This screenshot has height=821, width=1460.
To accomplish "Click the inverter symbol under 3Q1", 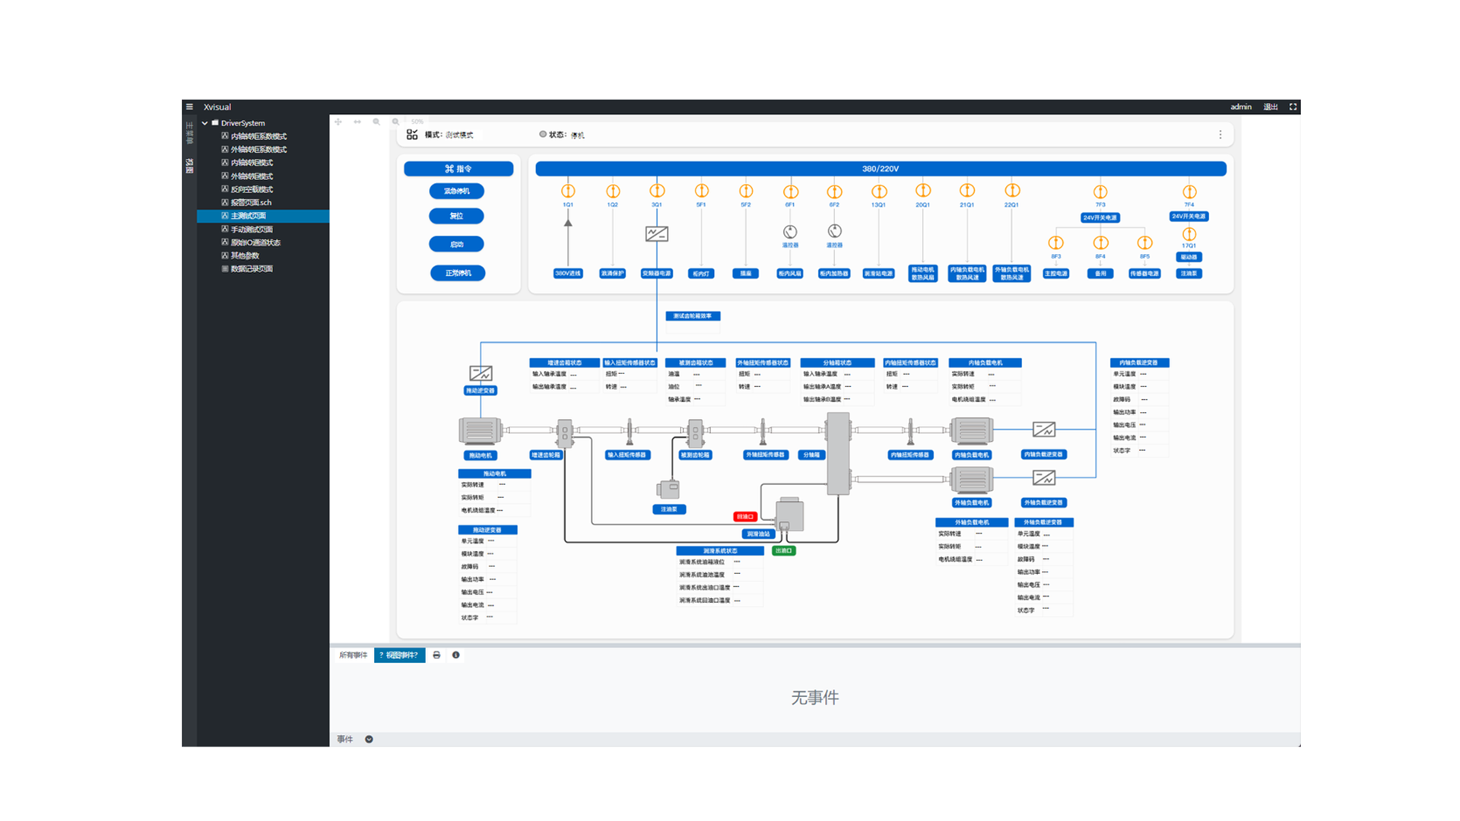I will click(657, 234).
